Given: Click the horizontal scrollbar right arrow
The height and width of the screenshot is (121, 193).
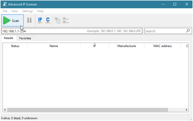Looking at the screenshot, I should (186, 110).
